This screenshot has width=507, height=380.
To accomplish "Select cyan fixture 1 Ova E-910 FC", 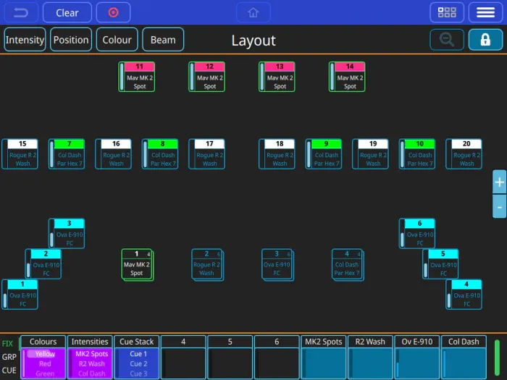I will [x=20, y=295].
